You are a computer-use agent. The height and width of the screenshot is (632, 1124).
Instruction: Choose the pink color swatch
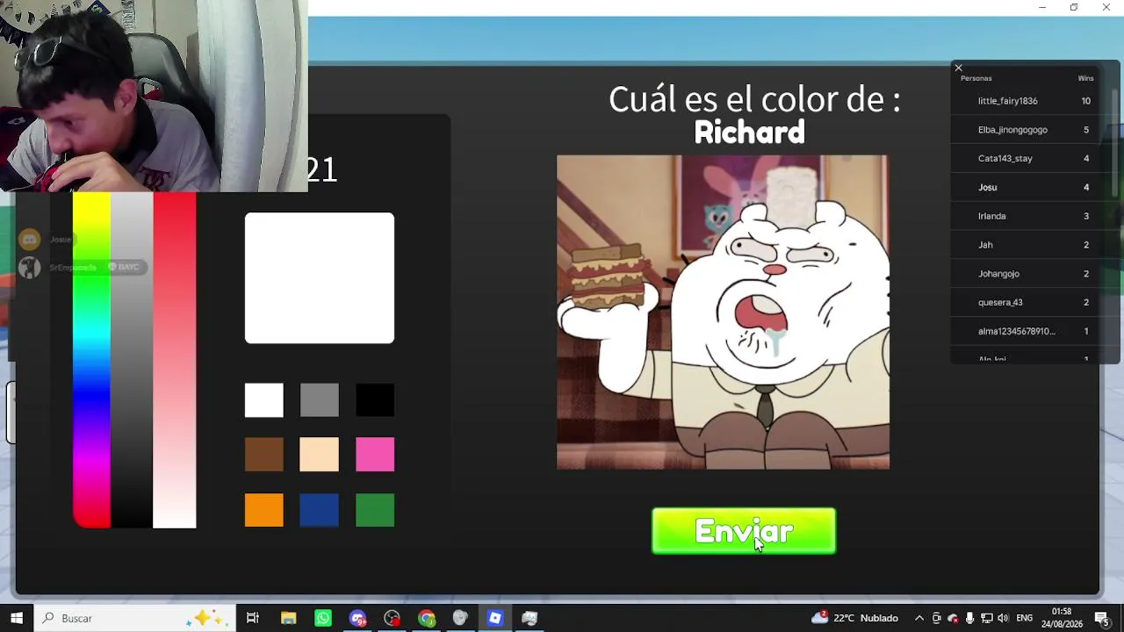point(375,455)
